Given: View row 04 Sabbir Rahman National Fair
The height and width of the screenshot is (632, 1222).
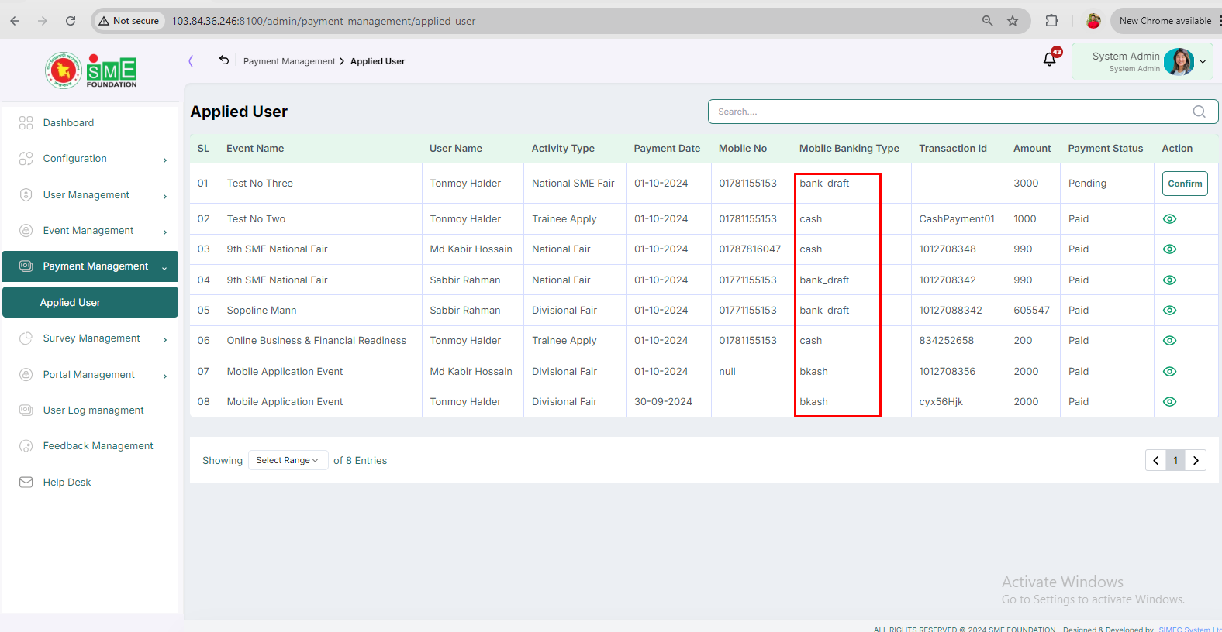Looking at the screenshot, I should 1170,280.
